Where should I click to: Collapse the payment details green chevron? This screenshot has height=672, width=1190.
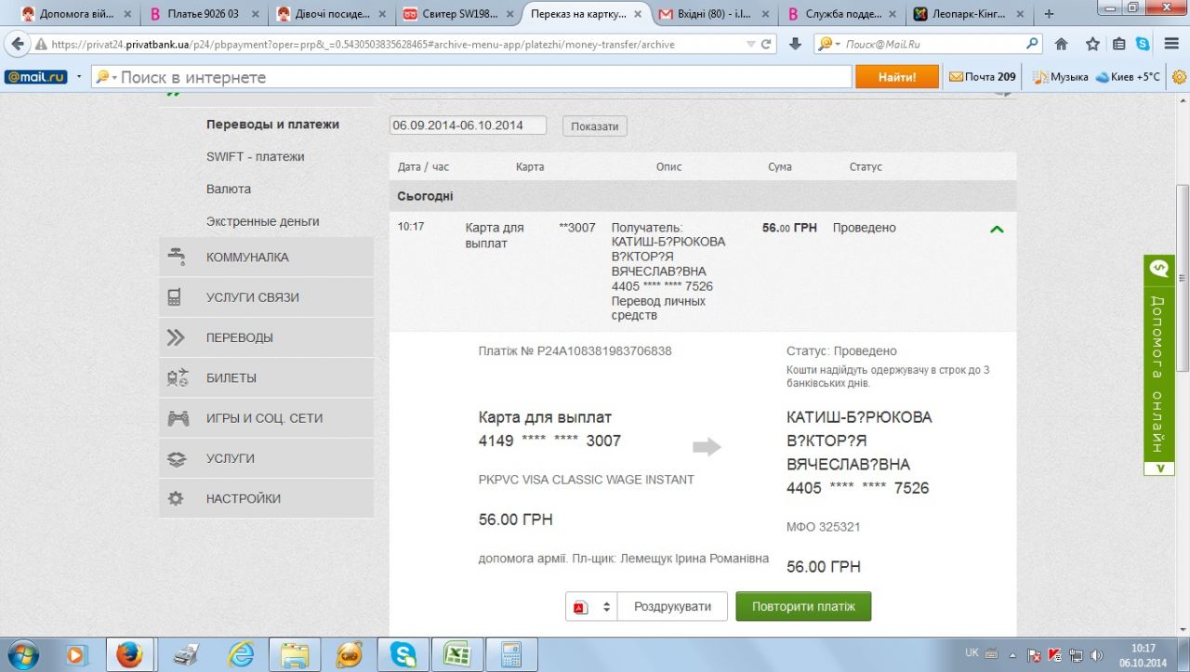point(997,229)
